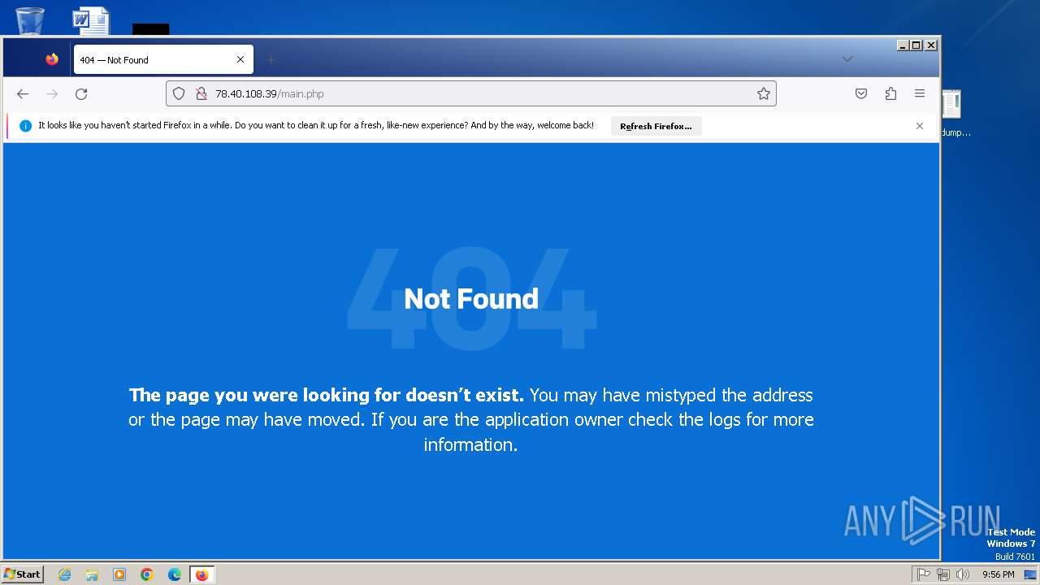The image size is (1040, 585).
Task: Select the 404 — Not Found tab
Action: point(163,59)
